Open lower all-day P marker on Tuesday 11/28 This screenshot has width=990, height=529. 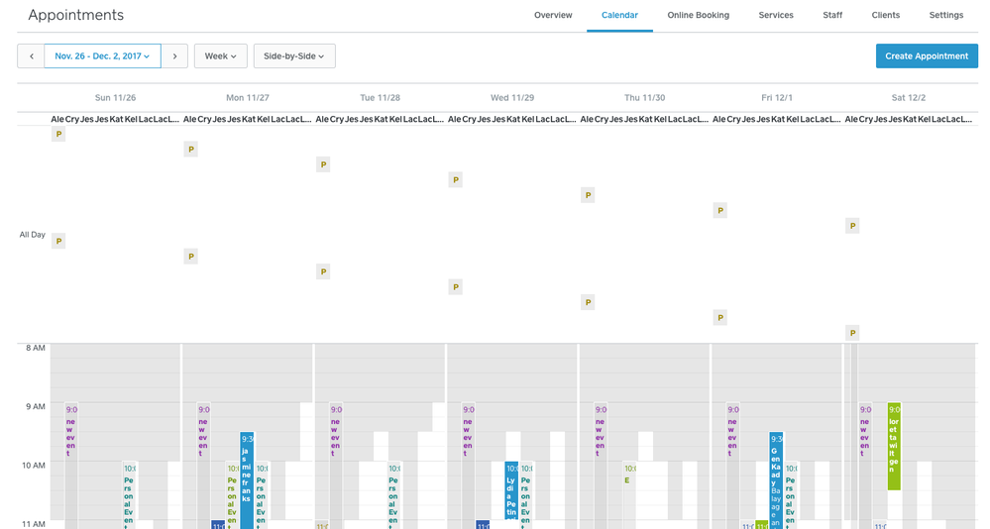(x=323, y=271)
